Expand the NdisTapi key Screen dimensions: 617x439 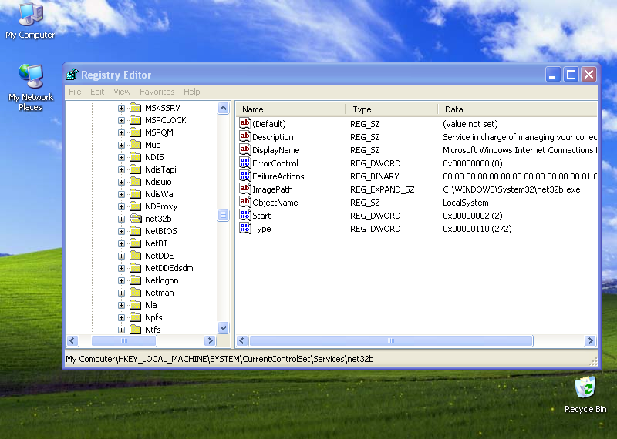121,169
